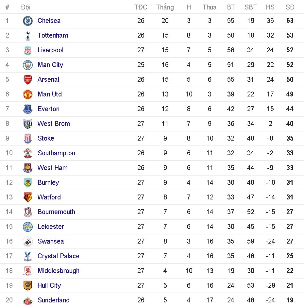Click the Chelsea club crest icon
Image resolution: width=304 pixels, height=306 pixels.
[28, 21]
